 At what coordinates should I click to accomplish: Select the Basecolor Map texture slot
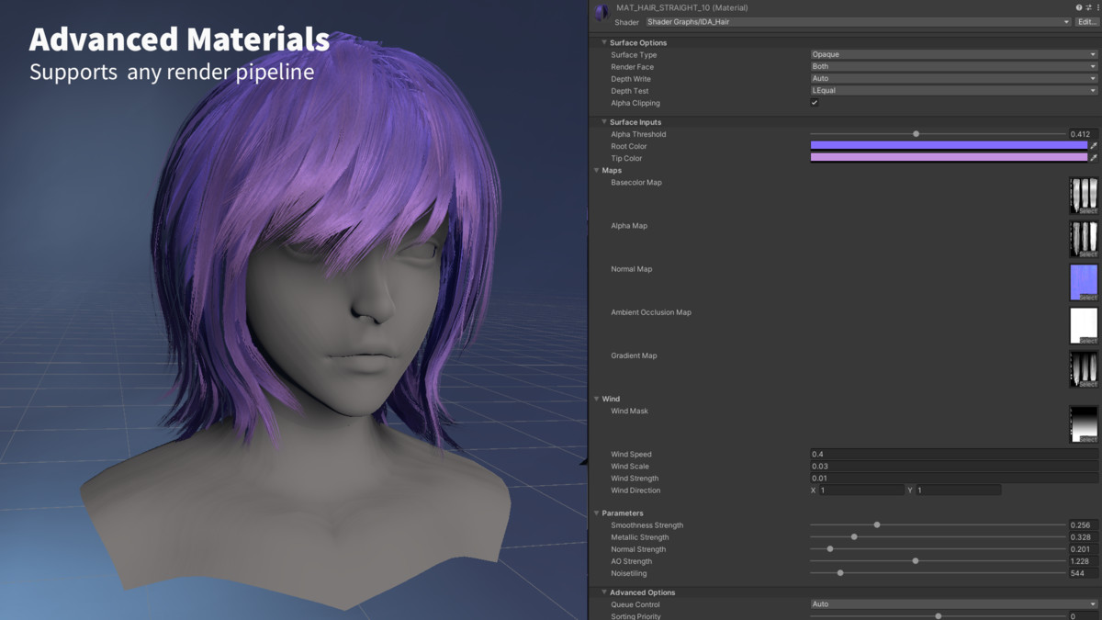point(1084,196)
